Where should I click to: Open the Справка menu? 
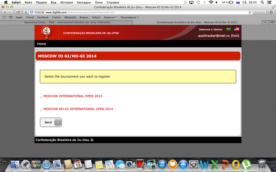pos(113,2)
